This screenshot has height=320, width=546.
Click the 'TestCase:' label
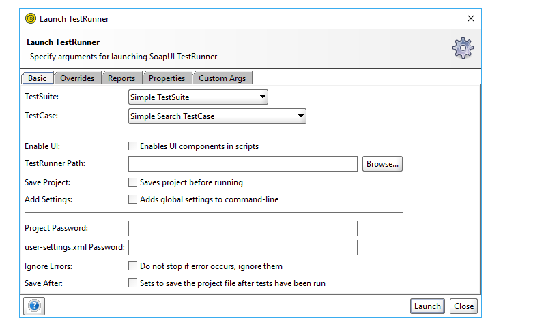point(41,116)
